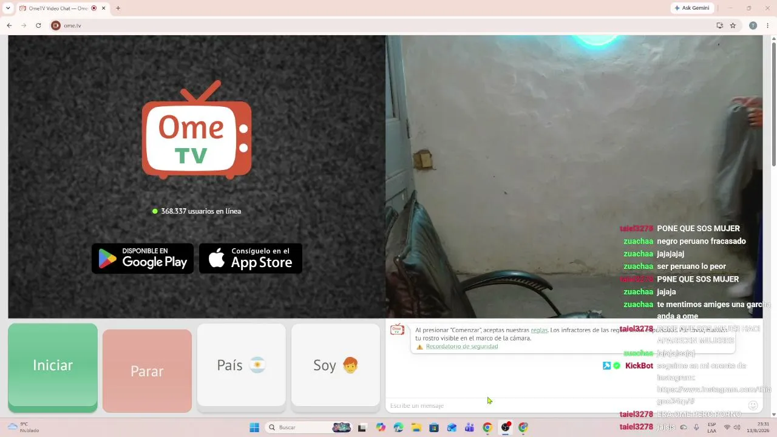Click the Iniciar button to start chatting
Viewport: 777px width, 437px height.
tap(53, 367)
